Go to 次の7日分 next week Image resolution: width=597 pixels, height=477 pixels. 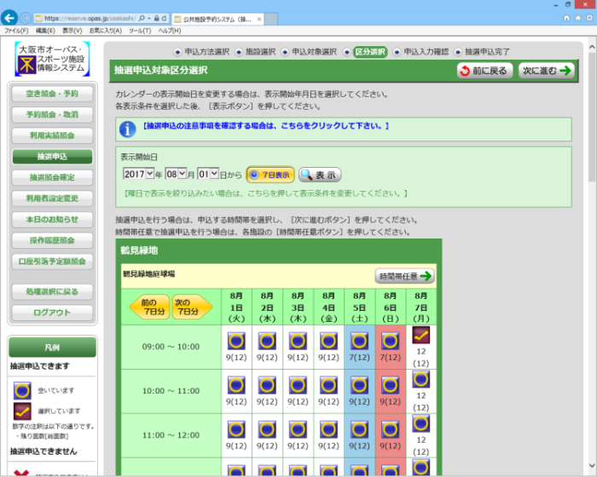pos(192,307)
